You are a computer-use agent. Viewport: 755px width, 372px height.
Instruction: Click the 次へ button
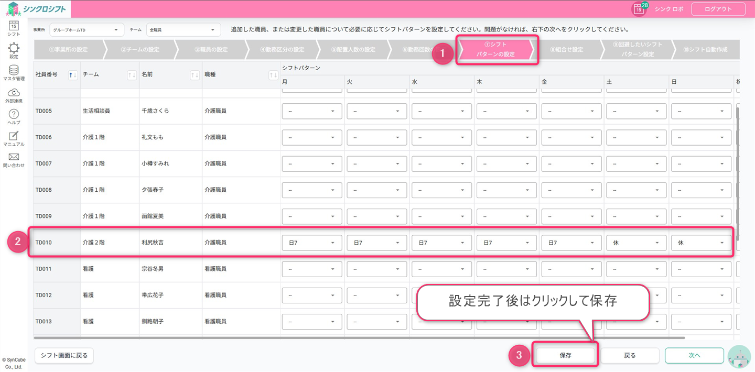tap(694, 355)
